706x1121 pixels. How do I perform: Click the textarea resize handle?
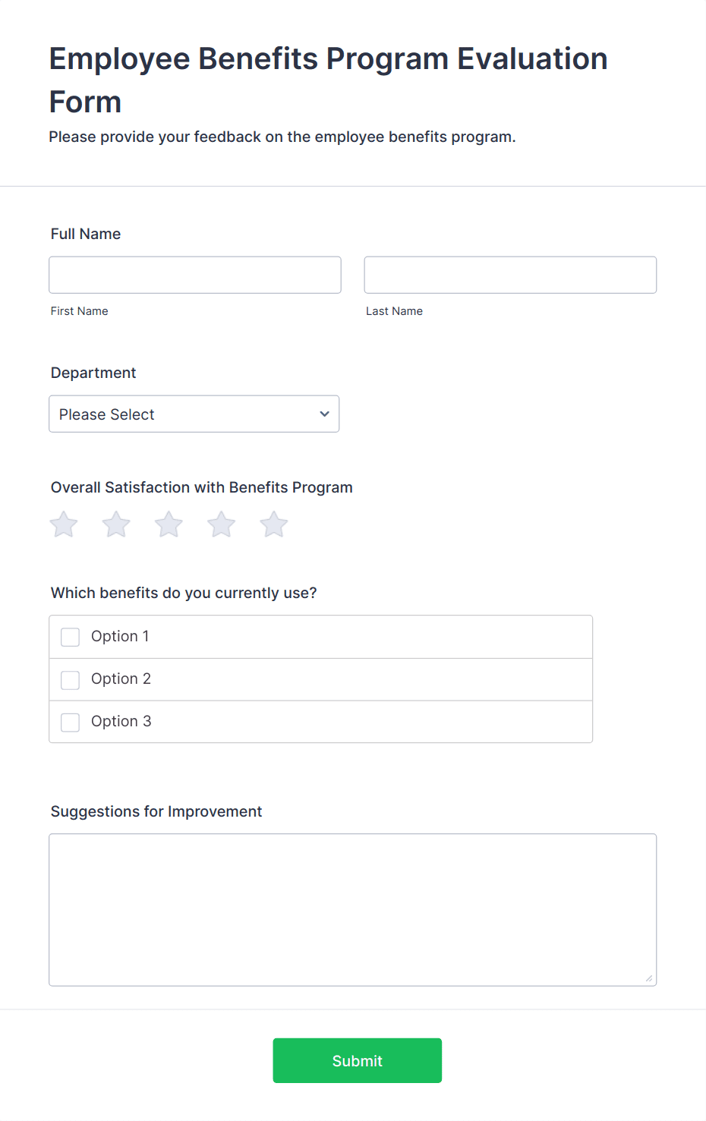click(649, 978)
